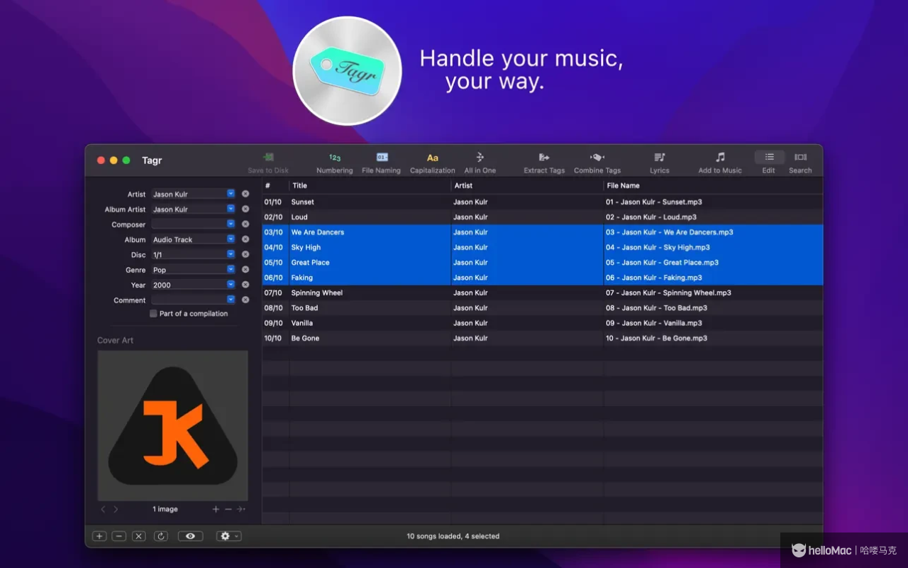Open the All in One tool

(480, 163)
